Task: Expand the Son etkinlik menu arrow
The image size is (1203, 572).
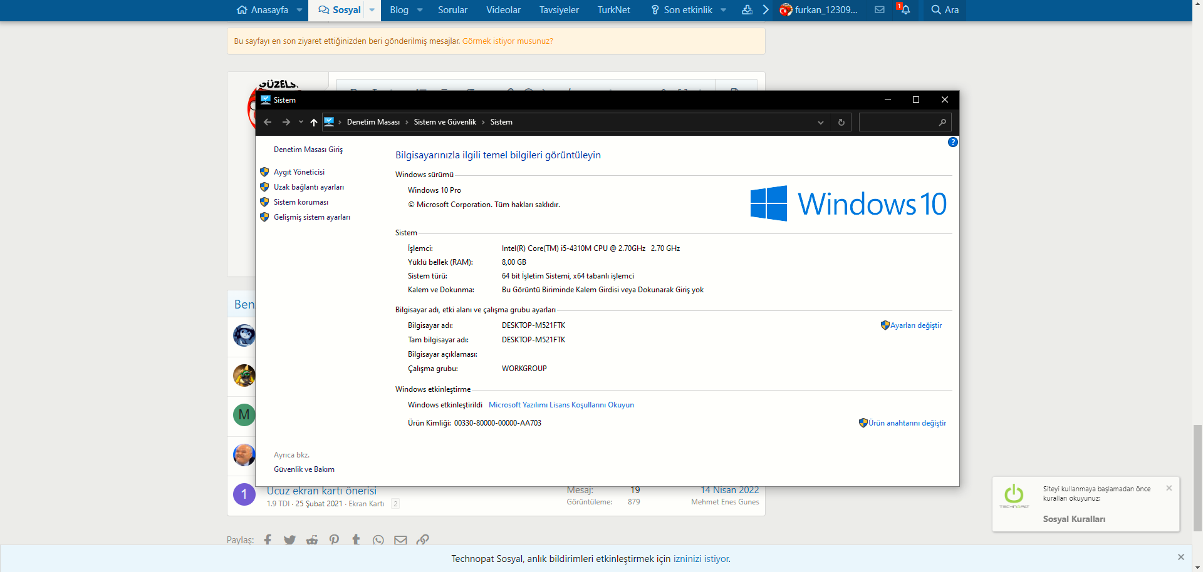Action: 724,10
